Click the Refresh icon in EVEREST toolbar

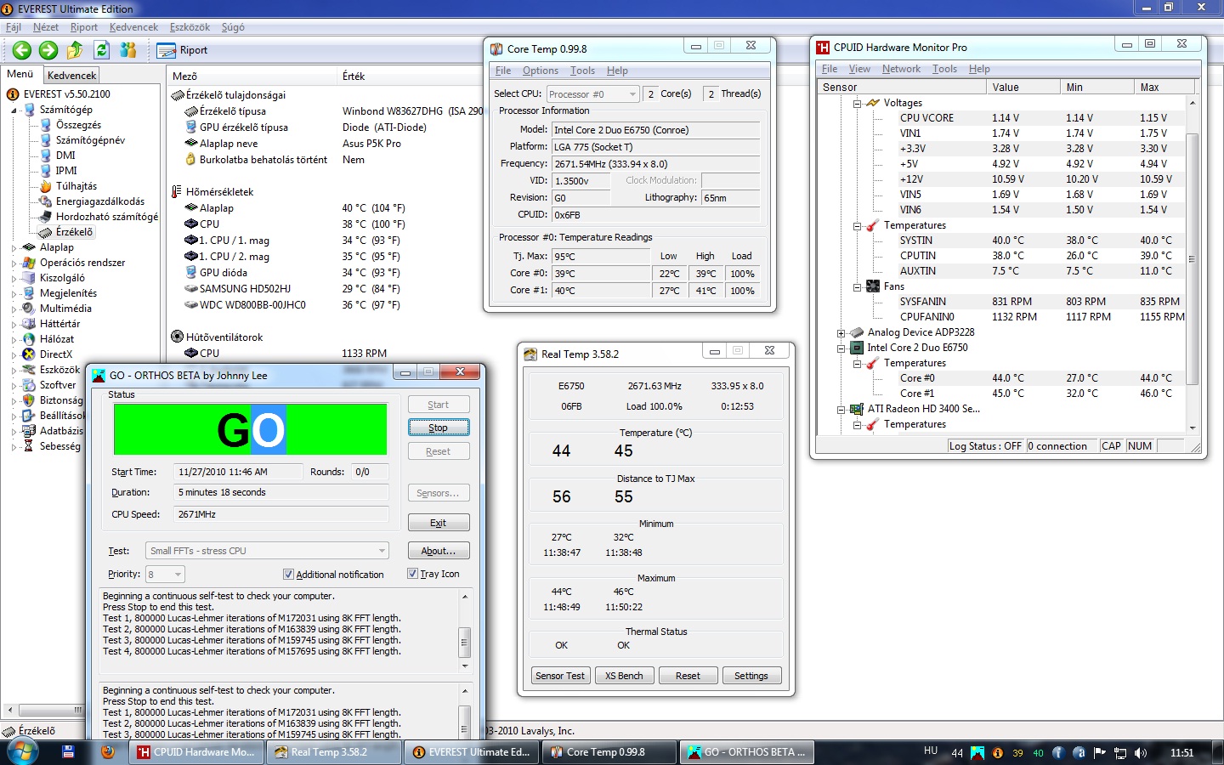(x=102, y=50)
